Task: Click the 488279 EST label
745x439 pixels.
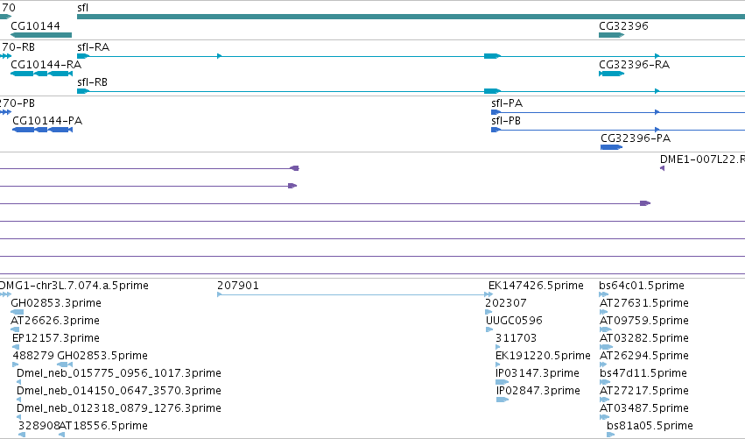Action: [x=32, y=356]
